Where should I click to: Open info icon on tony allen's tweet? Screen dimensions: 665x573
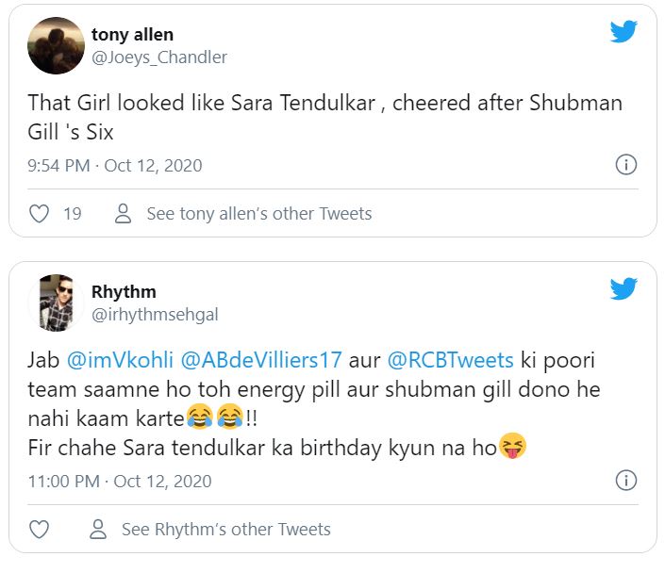(625, 165)
